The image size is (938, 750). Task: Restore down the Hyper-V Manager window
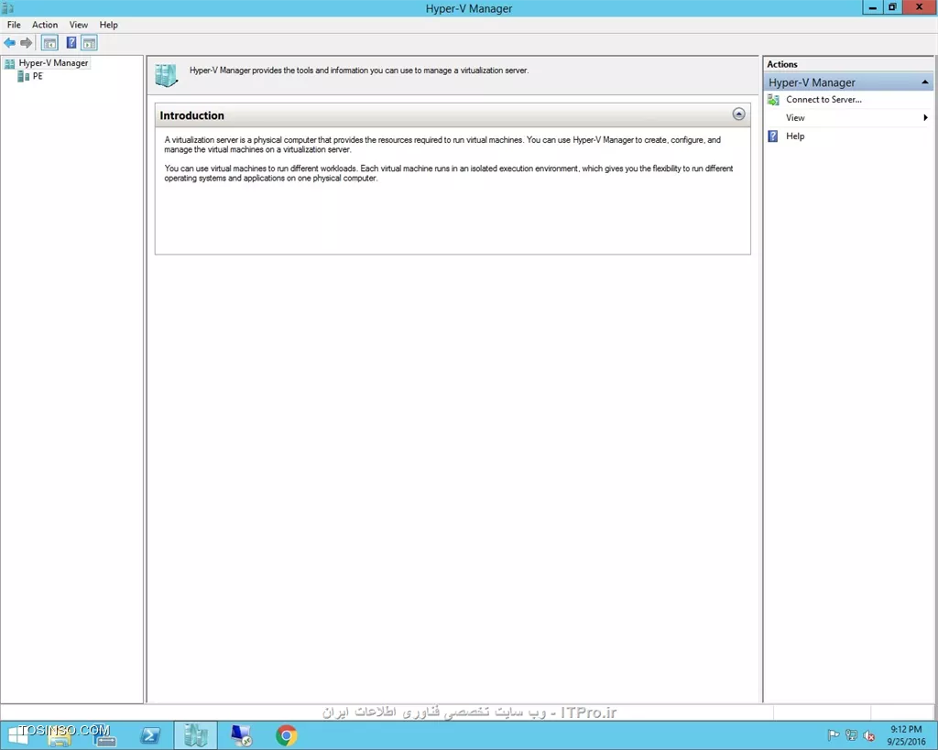[x=892, y=7]
